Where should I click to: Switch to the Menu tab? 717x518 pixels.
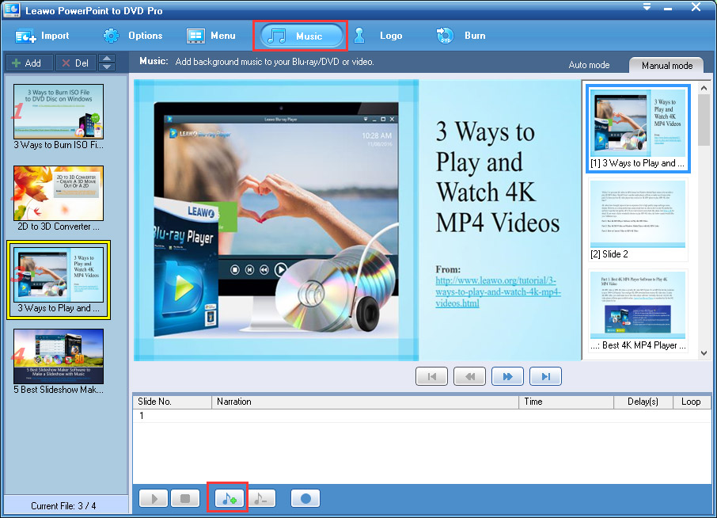[x=211, y=36]
